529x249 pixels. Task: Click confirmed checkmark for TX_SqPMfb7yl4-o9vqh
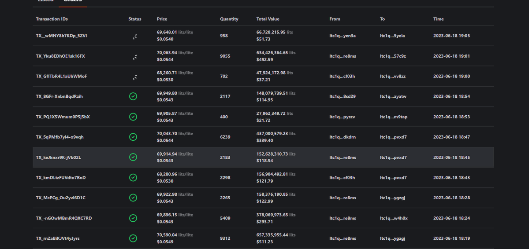(133, 137)
